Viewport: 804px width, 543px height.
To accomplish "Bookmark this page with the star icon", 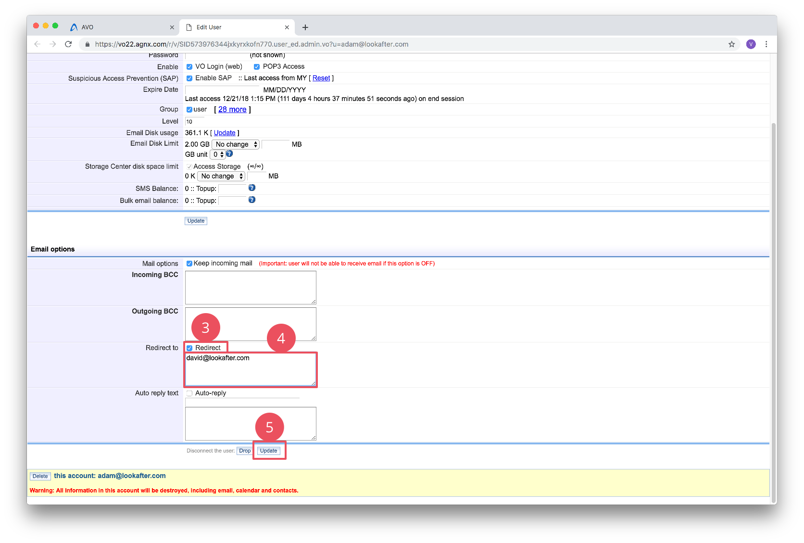I will click(731, 44).
